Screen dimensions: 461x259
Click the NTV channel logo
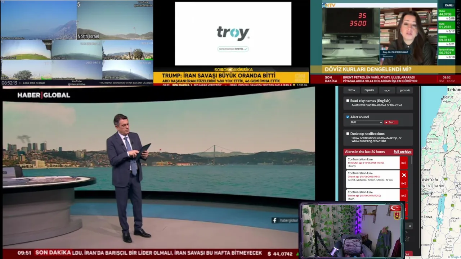pyautogui.click(x=329, y=5)
